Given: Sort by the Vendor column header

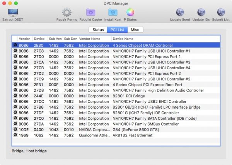Looking at the screenshot, I should 24,39.
